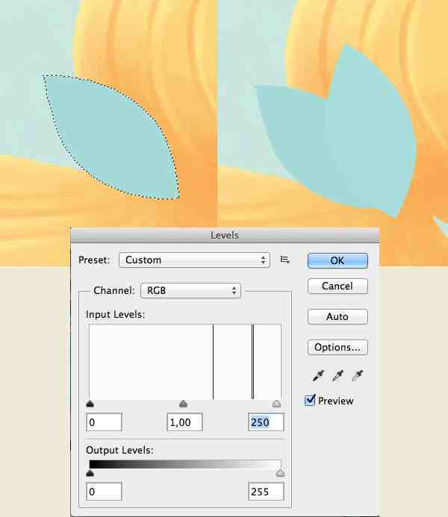Open the Options... button
Viewport: 448px width, 517px height.
pos(337,347)
